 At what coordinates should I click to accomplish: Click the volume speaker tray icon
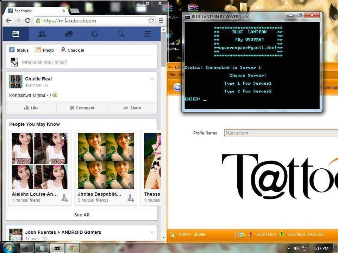[x=296, y=248]
